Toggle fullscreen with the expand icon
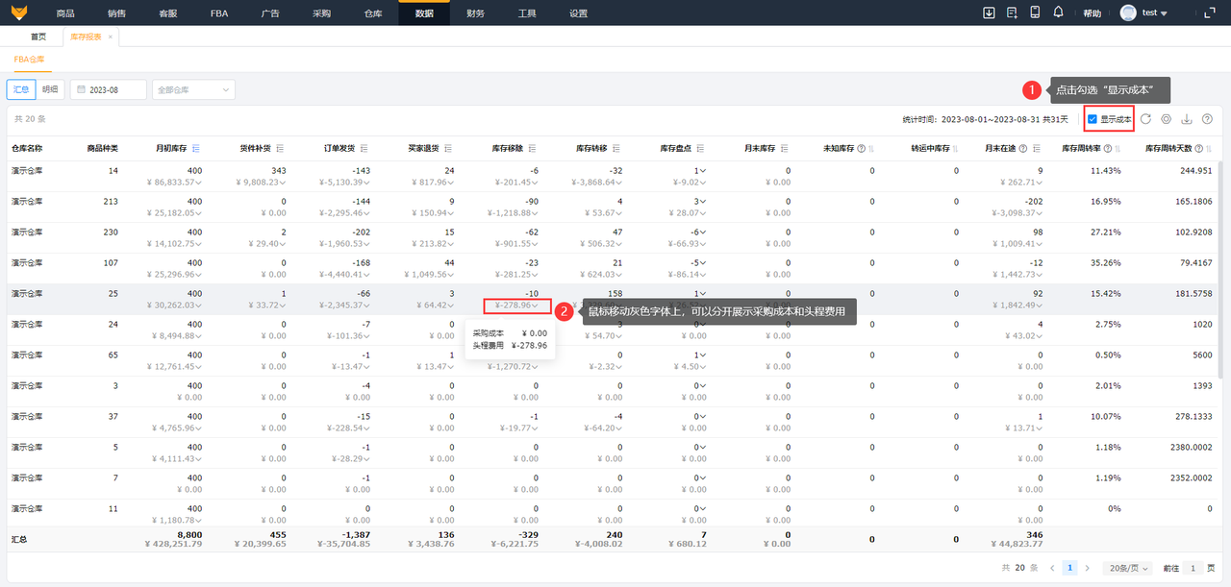Image resolution: width=1231 pixels, height=587 pixels. pyautogui.click(x=1209, y=12)
